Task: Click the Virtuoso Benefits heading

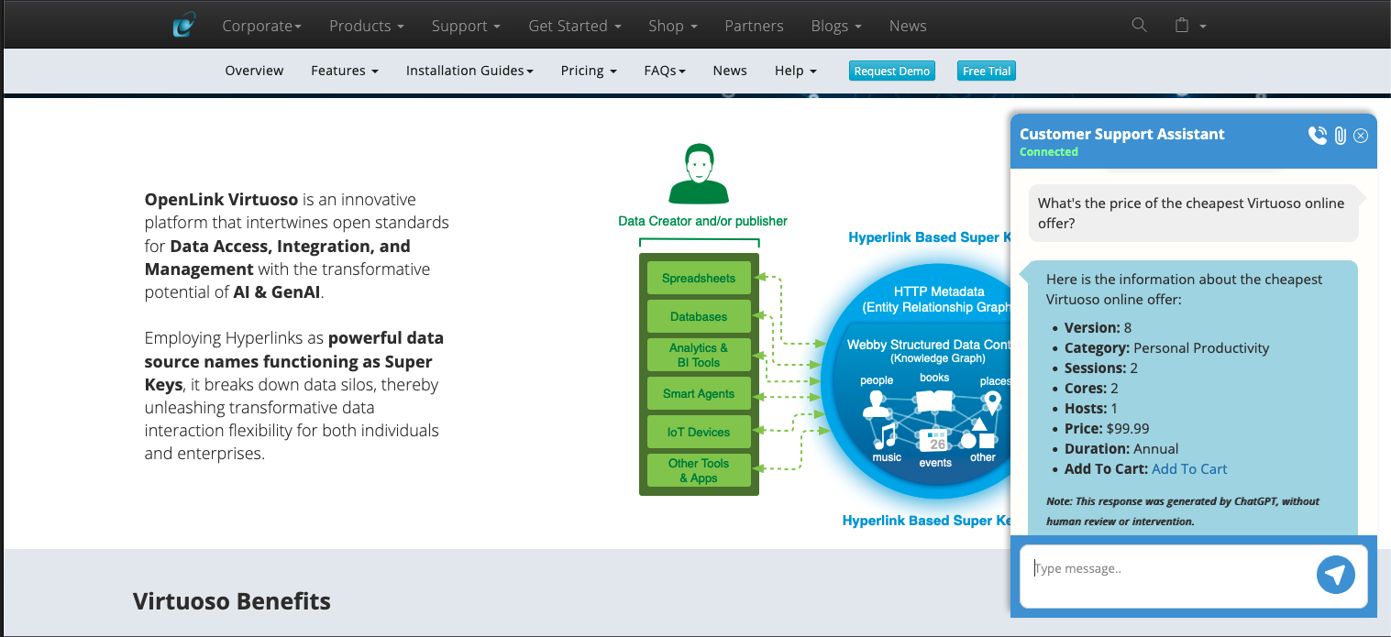Action: (232, 601)
